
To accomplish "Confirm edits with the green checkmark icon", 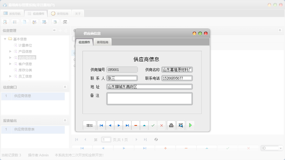I will 153,125.
